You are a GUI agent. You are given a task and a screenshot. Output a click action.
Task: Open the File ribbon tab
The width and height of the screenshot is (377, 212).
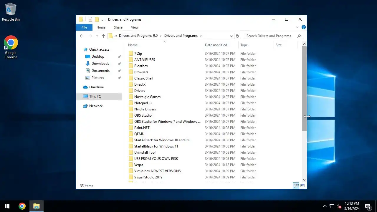point(84,27)
